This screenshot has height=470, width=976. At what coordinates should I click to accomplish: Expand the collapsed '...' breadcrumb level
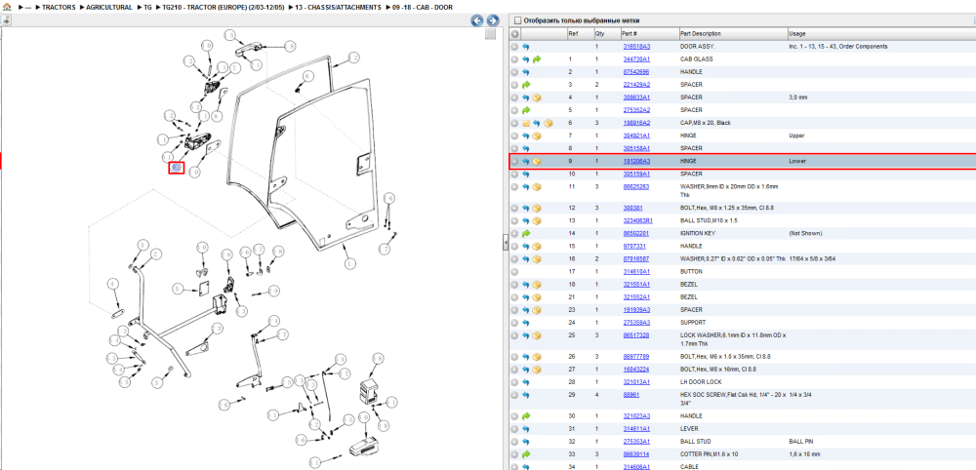click(28, 8)
